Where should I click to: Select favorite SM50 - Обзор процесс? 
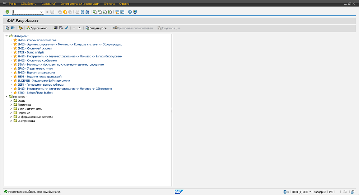click(x=70, y=44)
